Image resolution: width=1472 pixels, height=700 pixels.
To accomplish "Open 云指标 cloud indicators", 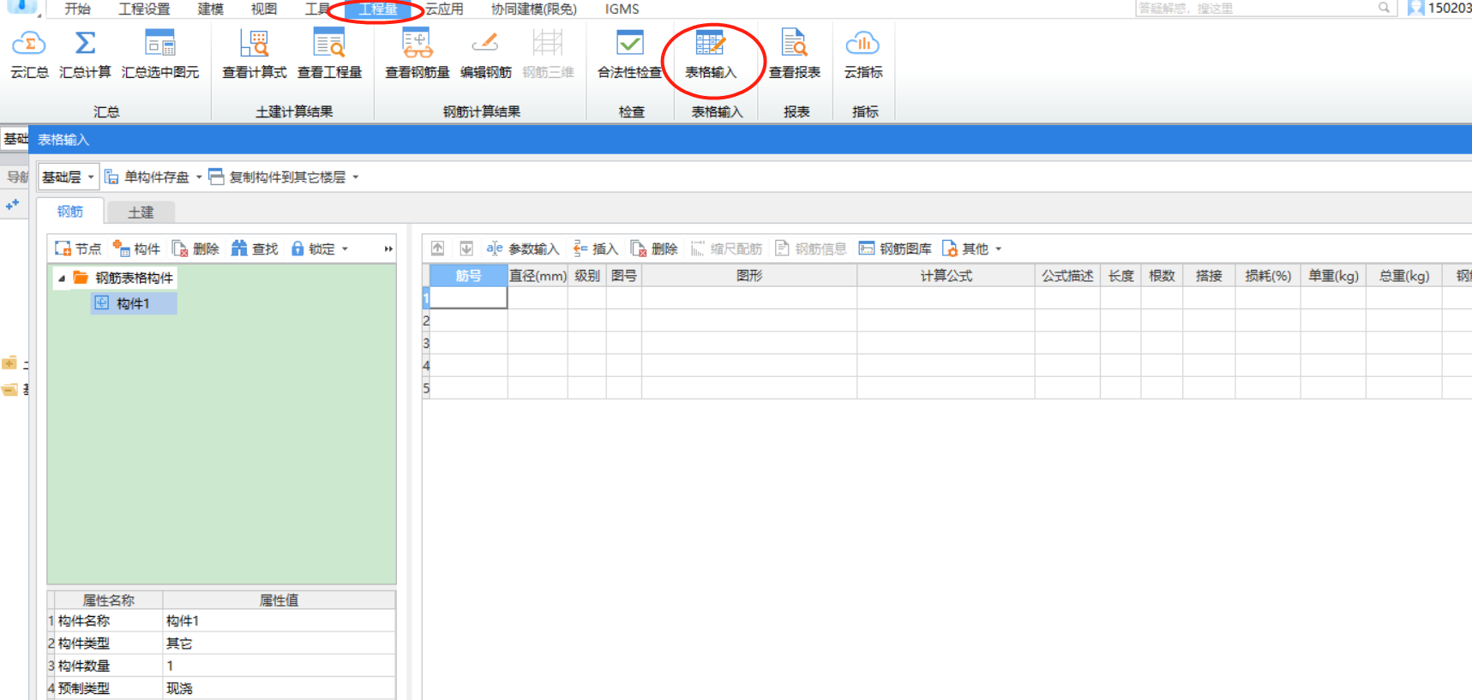I will [863, 54].
